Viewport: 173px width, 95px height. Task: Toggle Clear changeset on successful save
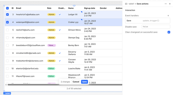pyautogui.click(x=169, y=32)
